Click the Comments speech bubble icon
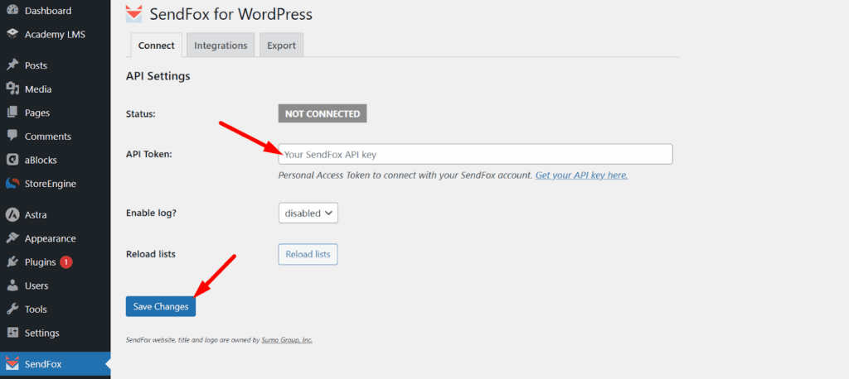Screen dimensions: 849x379 tap(12, 137)
